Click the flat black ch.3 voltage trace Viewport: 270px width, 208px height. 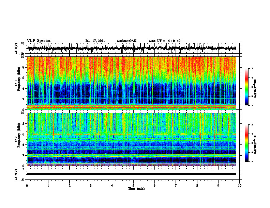coord(132,174)
